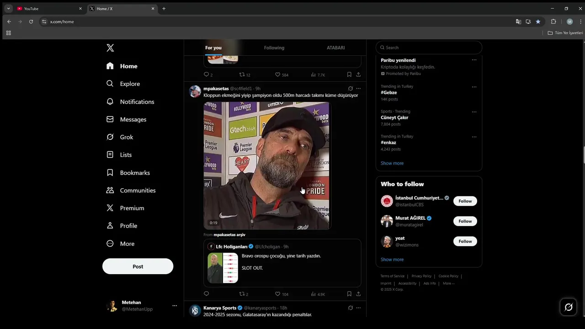This screenshot has height=329, width=585.
Task: Open mpakasetas arşiv source link
Action: click(229, 235)
